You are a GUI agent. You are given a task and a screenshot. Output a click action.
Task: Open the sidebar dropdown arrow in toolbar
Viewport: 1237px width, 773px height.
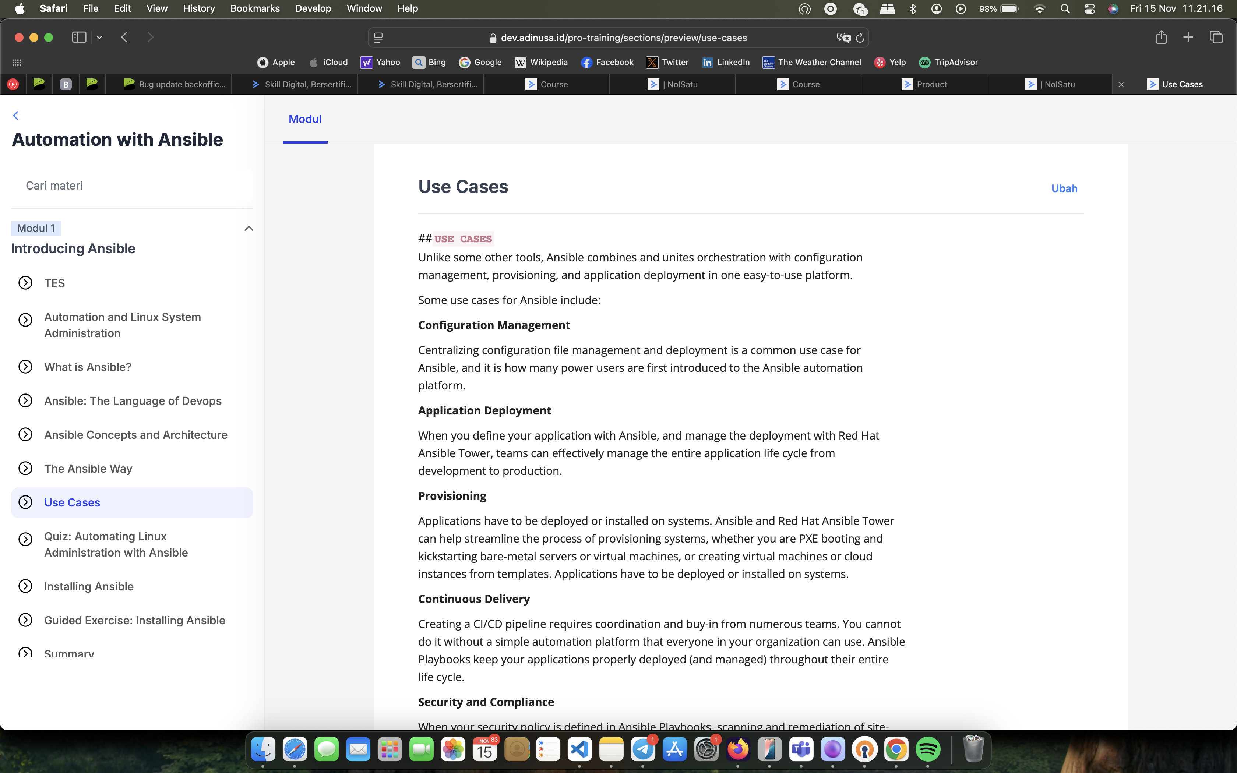[x=100, y=37]
